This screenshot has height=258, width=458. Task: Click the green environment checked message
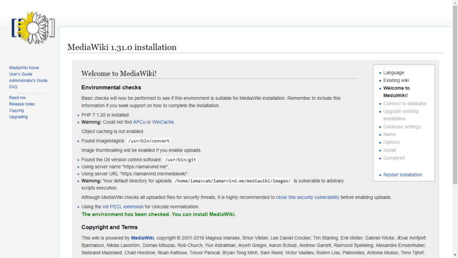pos(159,215)
